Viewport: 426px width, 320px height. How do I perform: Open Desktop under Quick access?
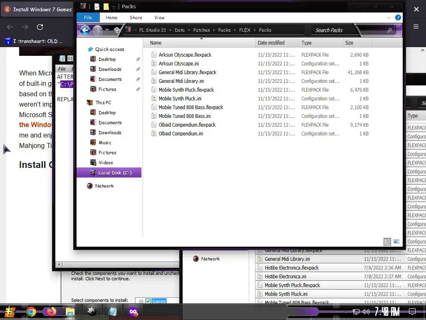coord(107,59)
